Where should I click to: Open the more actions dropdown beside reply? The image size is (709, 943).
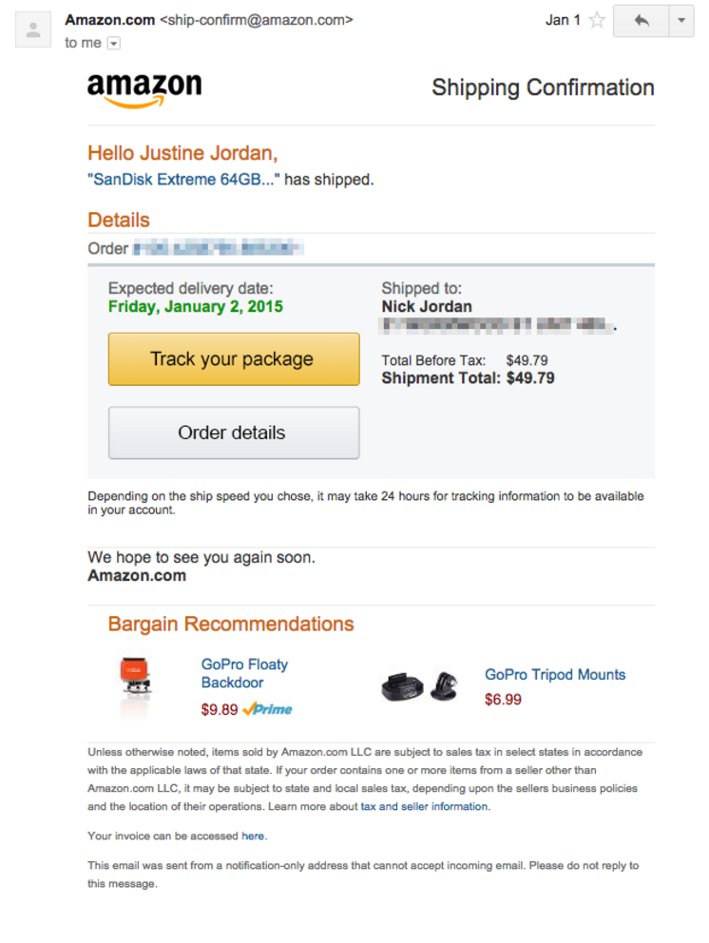pos(680,21)
